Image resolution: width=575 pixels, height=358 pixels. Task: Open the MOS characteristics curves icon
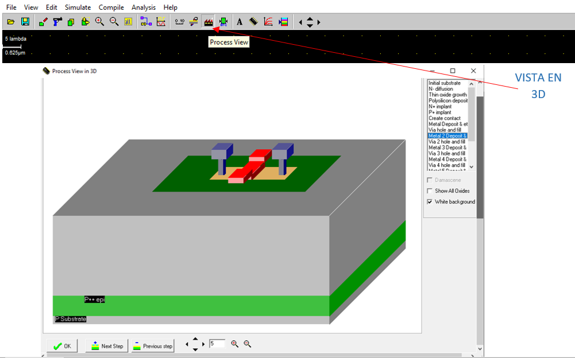(x=268, y=22)
